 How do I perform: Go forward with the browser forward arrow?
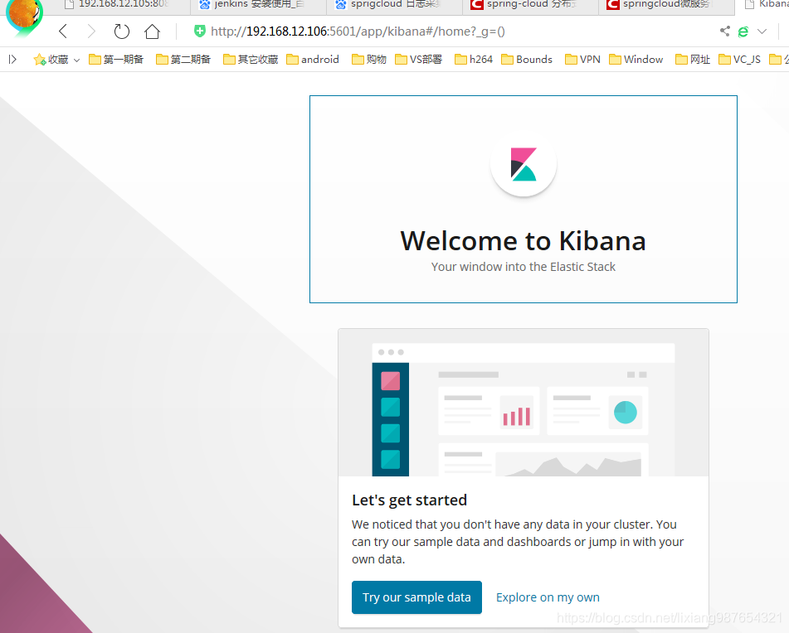[91, 31]
